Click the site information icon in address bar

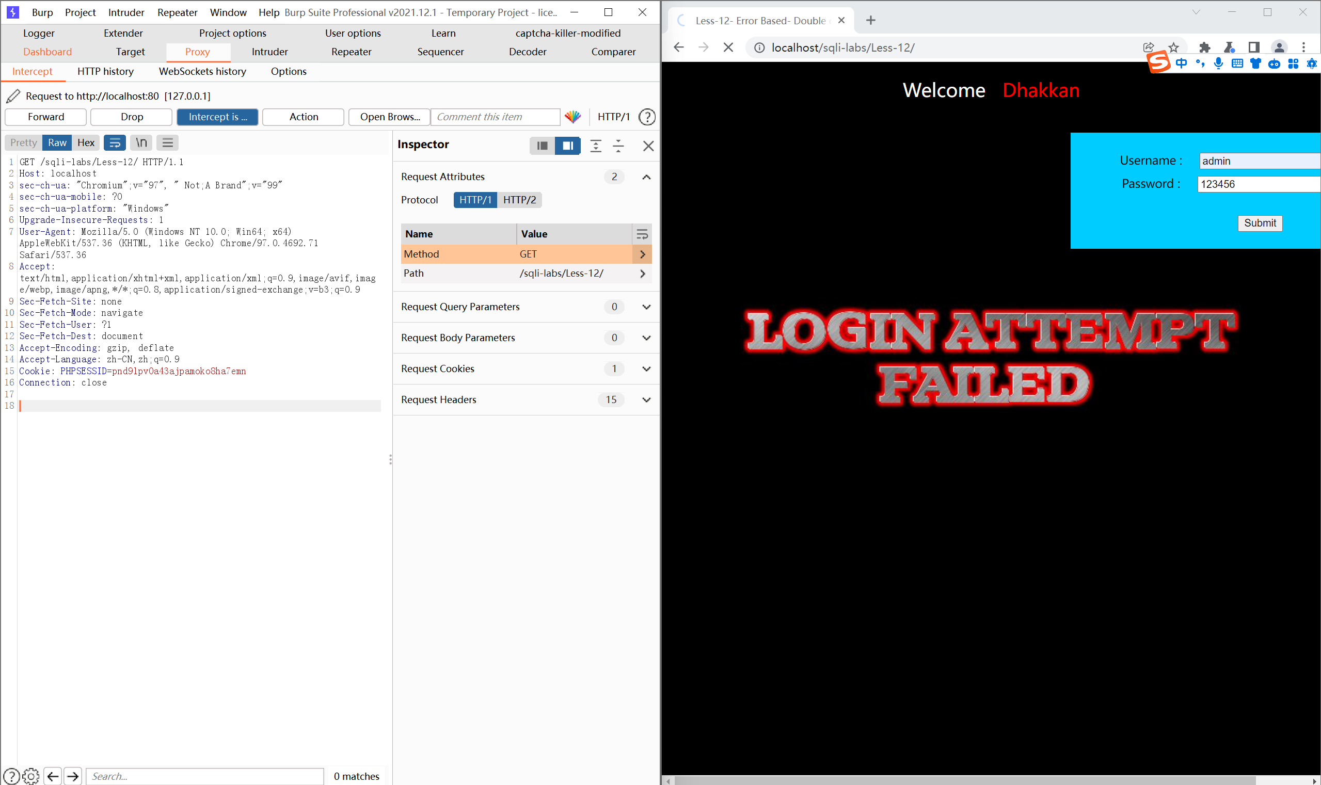tap(759, 47)
